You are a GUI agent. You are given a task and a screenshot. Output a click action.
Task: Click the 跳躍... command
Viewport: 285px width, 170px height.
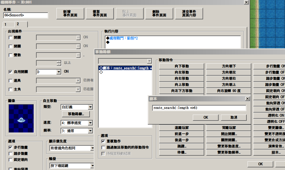click(x=182, y=146)
